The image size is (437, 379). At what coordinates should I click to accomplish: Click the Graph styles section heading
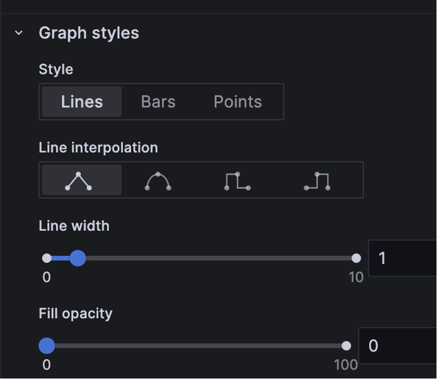(x=89, y=33)
